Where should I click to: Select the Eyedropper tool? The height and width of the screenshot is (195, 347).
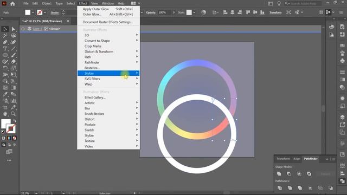5,94
